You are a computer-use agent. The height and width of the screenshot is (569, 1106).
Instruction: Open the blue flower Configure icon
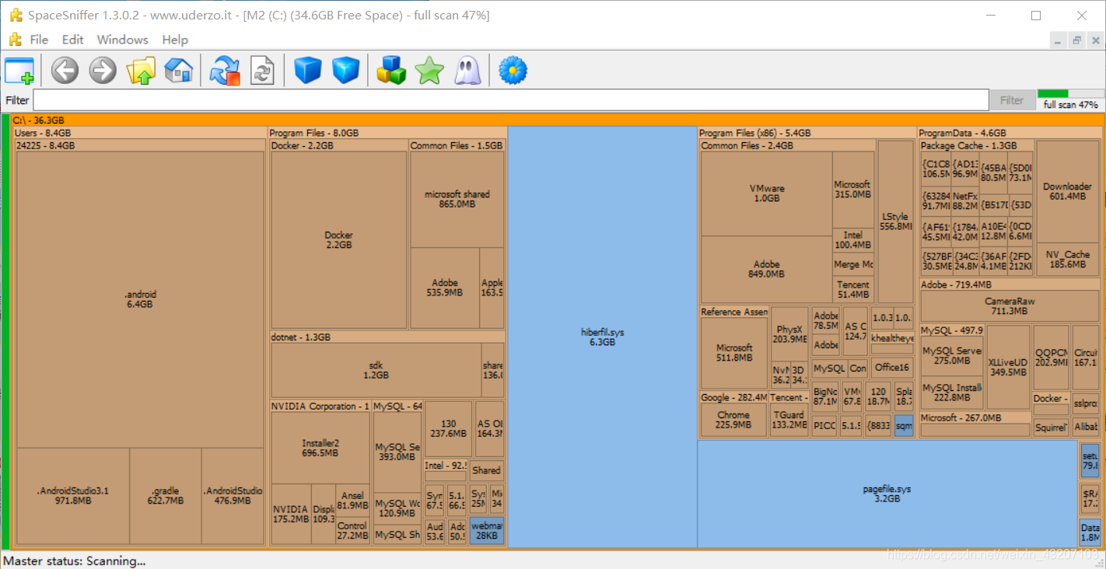(513, 71)
